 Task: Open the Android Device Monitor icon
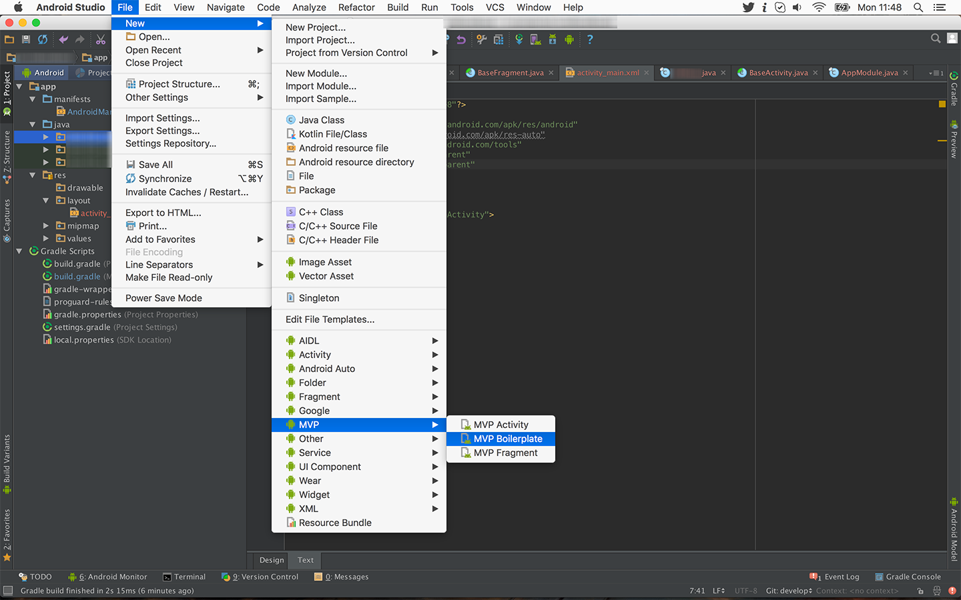point(569,39)
